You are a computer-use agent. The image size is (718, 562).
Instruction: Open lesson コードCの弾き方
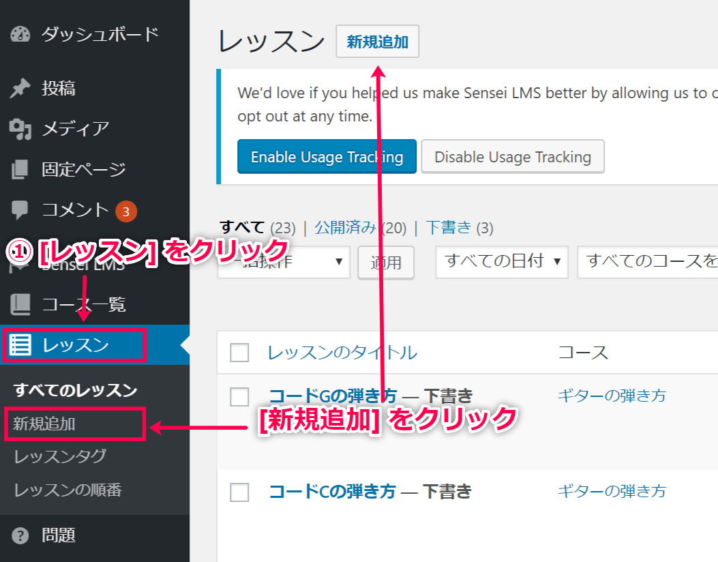point(333,491)
